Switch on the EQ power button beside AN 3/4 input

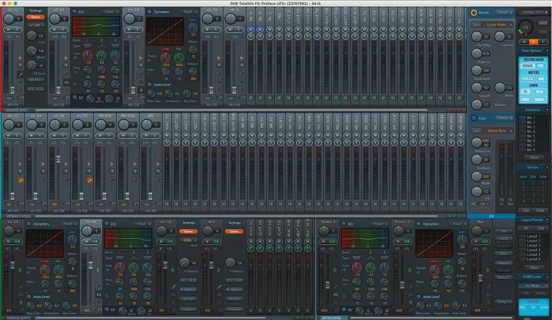[x=75, y=12]
